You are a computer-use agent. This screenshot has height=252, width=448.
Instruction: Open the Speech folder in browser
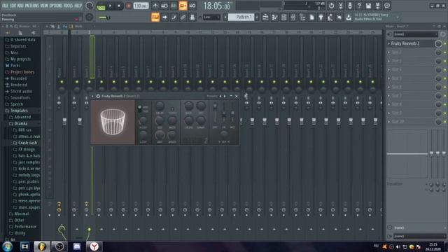pyautogui.click(x=17, y=104)
